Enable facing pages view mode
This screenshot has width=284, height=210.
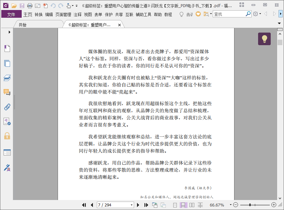[192, 205]
